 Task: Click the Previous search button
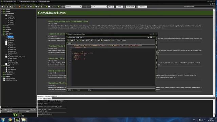pyautogui.click(x=9, y=111)
